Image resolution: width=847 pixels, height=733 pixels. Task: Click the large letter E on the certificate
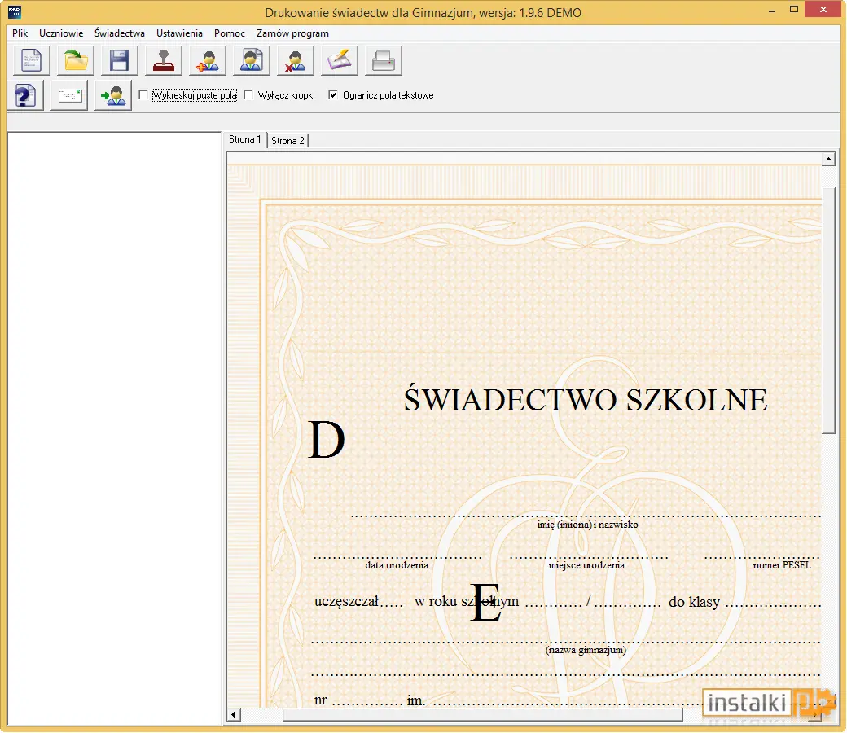tap(485, 602)
